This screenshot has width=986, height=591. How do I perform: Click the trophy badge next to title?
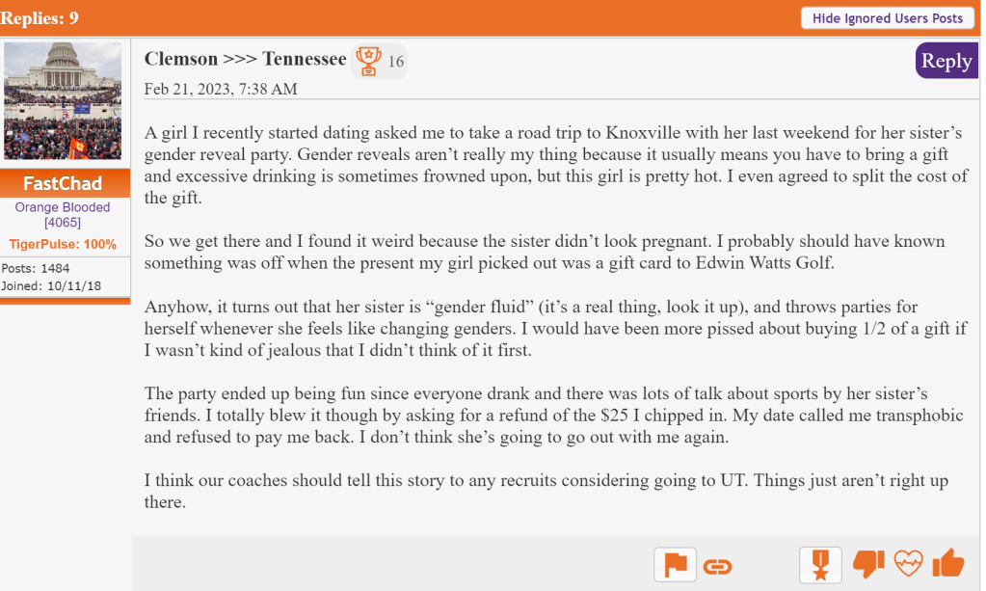(368, 61)
